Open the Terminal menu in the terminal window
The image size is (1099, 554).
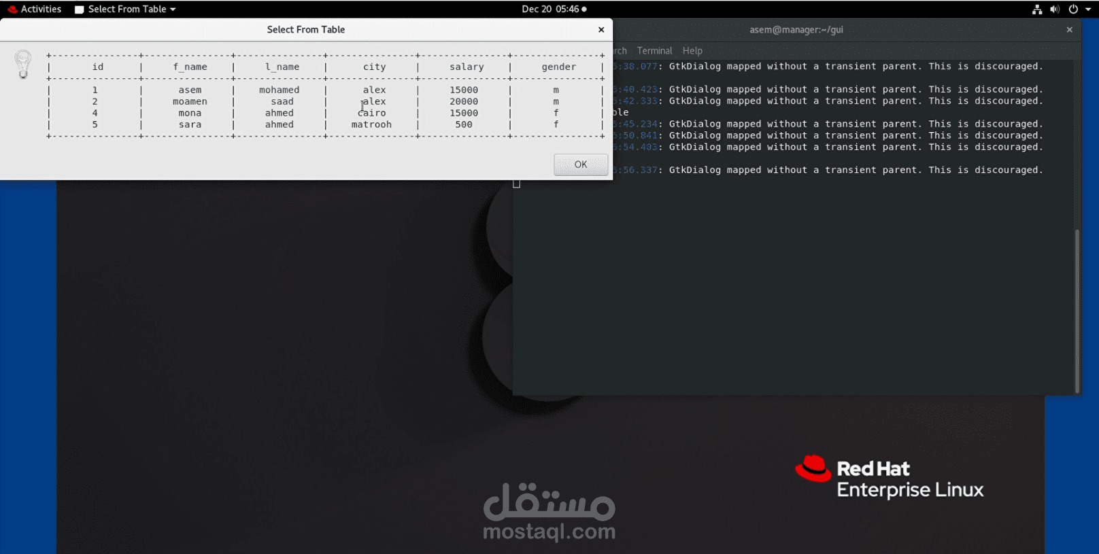tap(654, 51)
